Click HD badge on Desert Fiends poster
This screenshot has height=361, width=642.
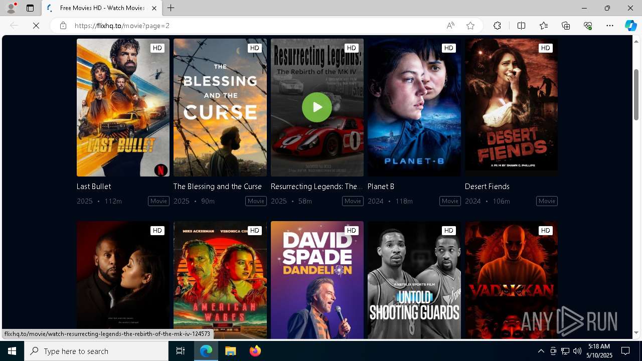pyautogui.click(x=545, y=48)
